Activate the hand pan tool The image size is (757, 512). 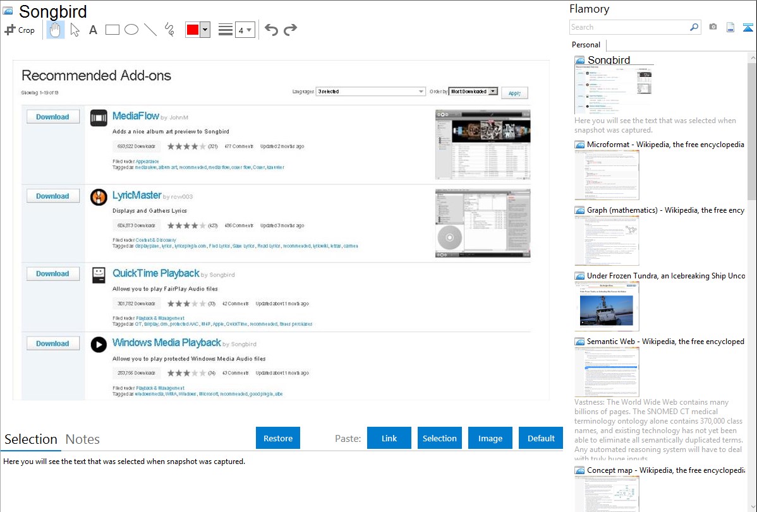(x=55, y=30)
